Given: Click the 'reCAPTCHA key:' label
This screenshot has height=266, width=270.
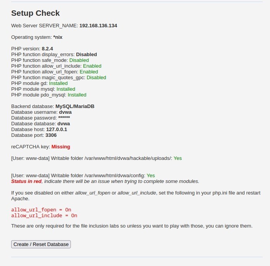Looking at the screenshot, I should pyautogui.click(x=31, y=147).
